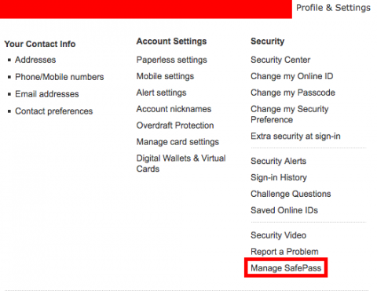Open Overdraft Protection

[175, 125]
